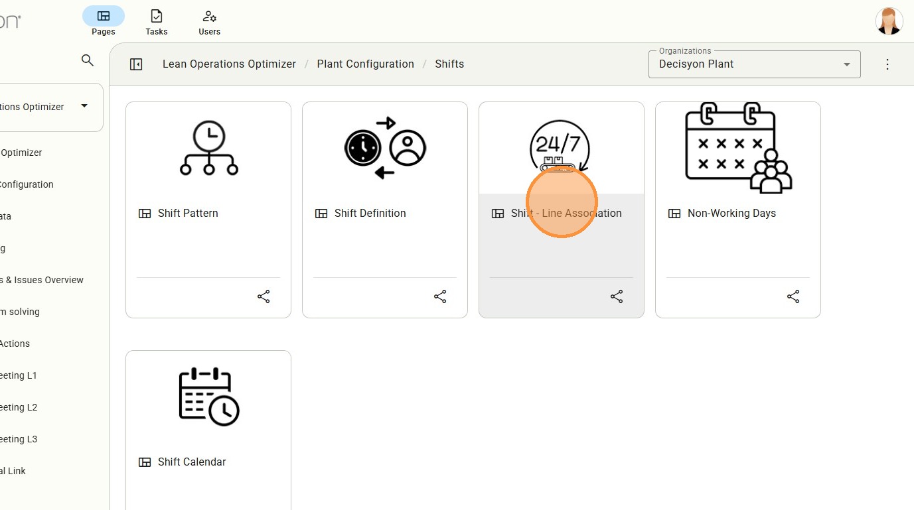Open the Non-Working Days calendar thumbnail
Image resolution: width=914 pixels, height=510 pixels.
(737, 148)
